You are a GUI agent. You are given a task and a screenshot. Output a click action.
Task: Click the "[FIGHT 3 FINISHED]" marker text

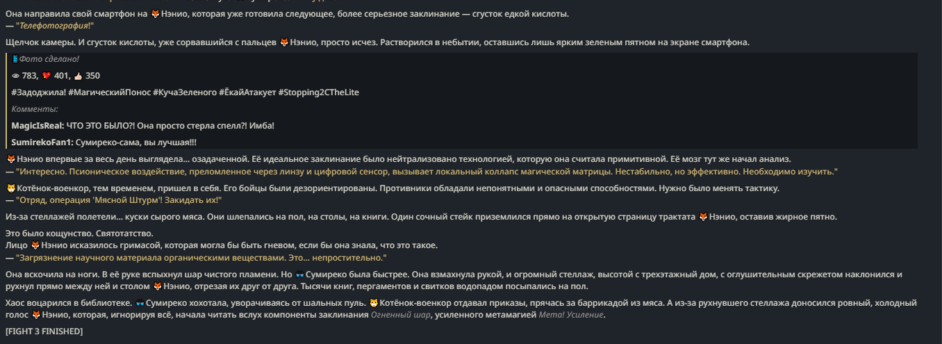[44, 331]
